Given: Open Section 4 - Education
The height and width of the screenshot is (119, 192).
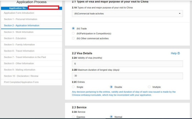Looking at the screenshot, I should point(32,38).
